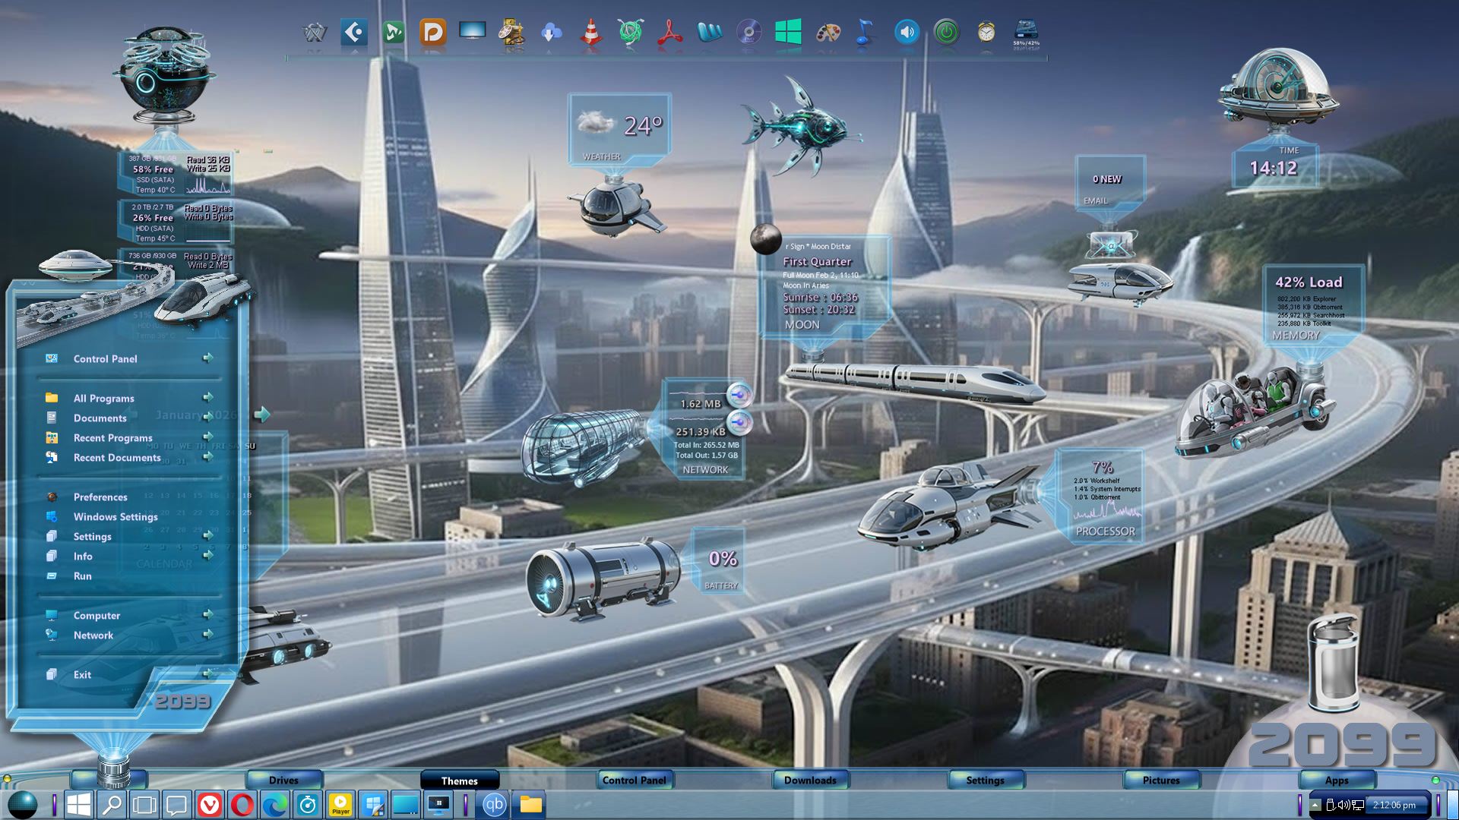Viewport: 1459px width, 820px height.
Task: Expand the All Programs submenu arrow
Action: (207, 397)
